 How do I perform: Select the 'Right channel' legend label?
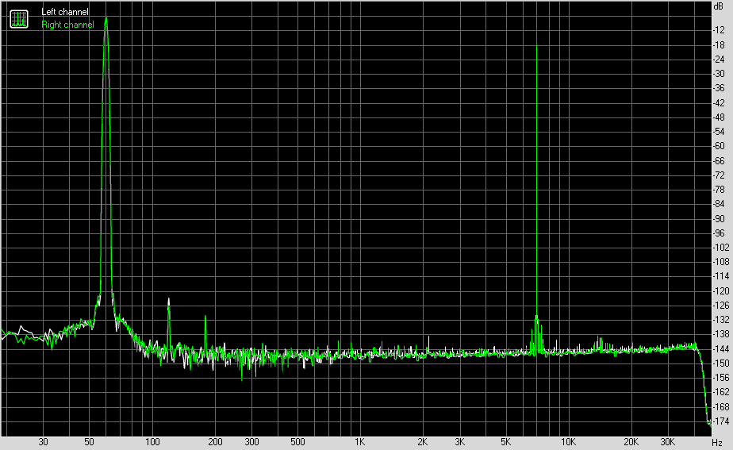(67, 25)
